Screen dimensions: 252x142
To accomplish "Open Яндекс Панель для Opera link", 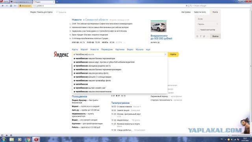I will [x=41, y=12].
